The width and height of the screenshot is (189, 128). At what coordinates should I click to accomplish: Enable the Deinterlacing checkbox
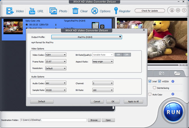154,88
